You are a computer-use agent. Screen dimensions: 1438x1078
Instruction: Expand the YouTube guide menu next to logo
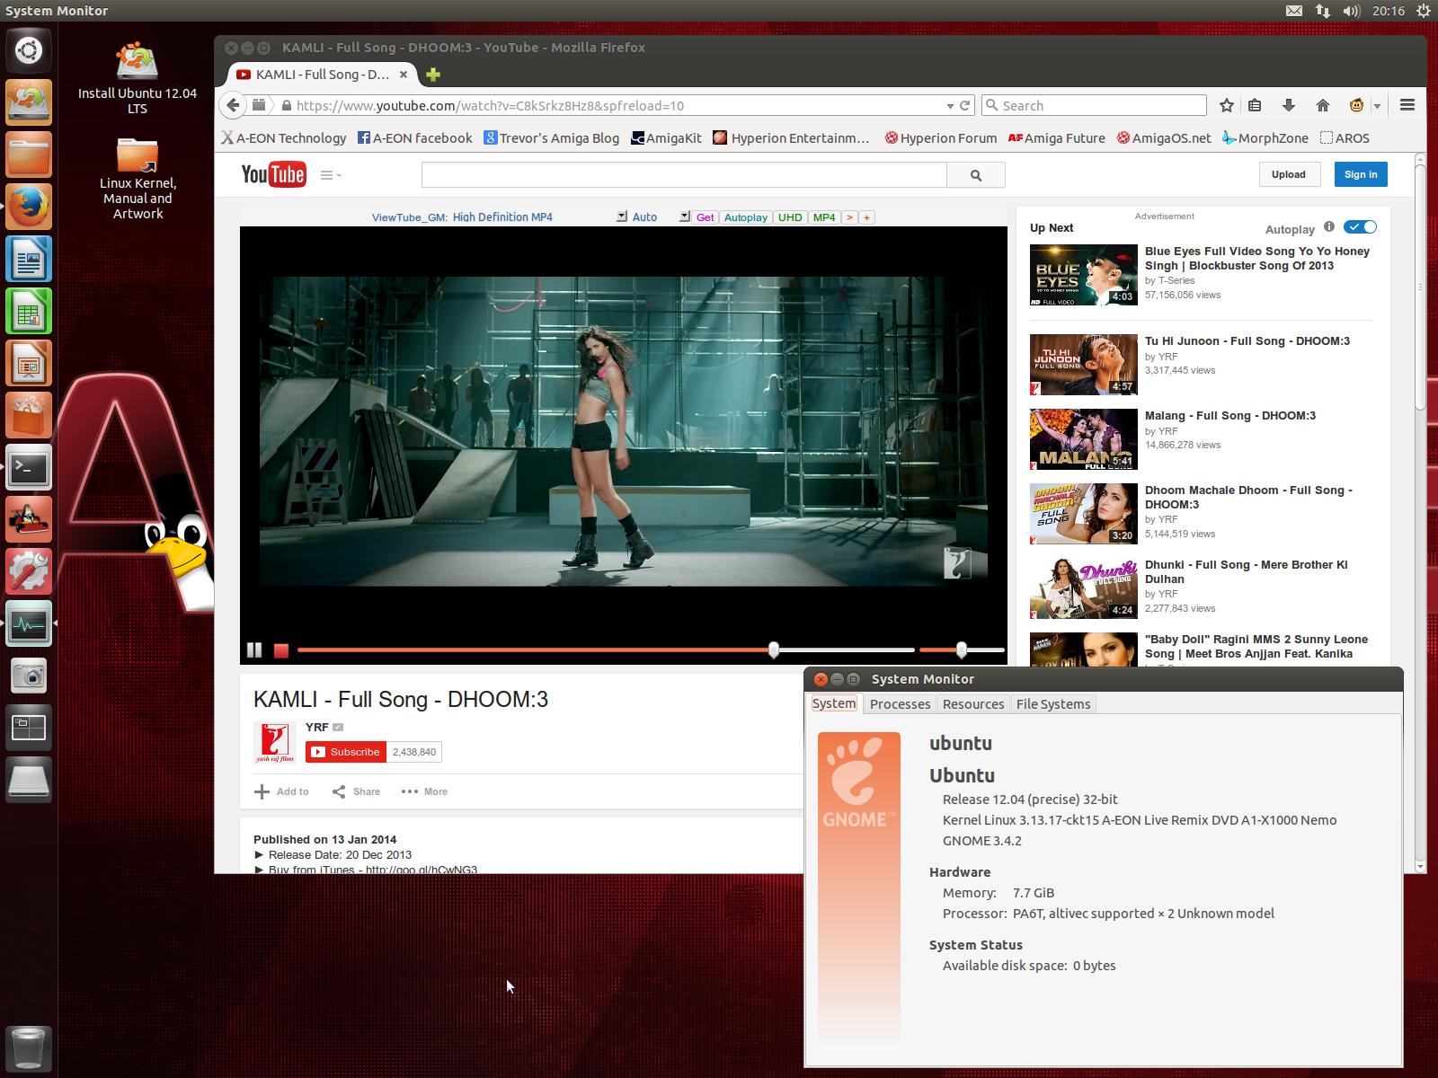point(331,175)
